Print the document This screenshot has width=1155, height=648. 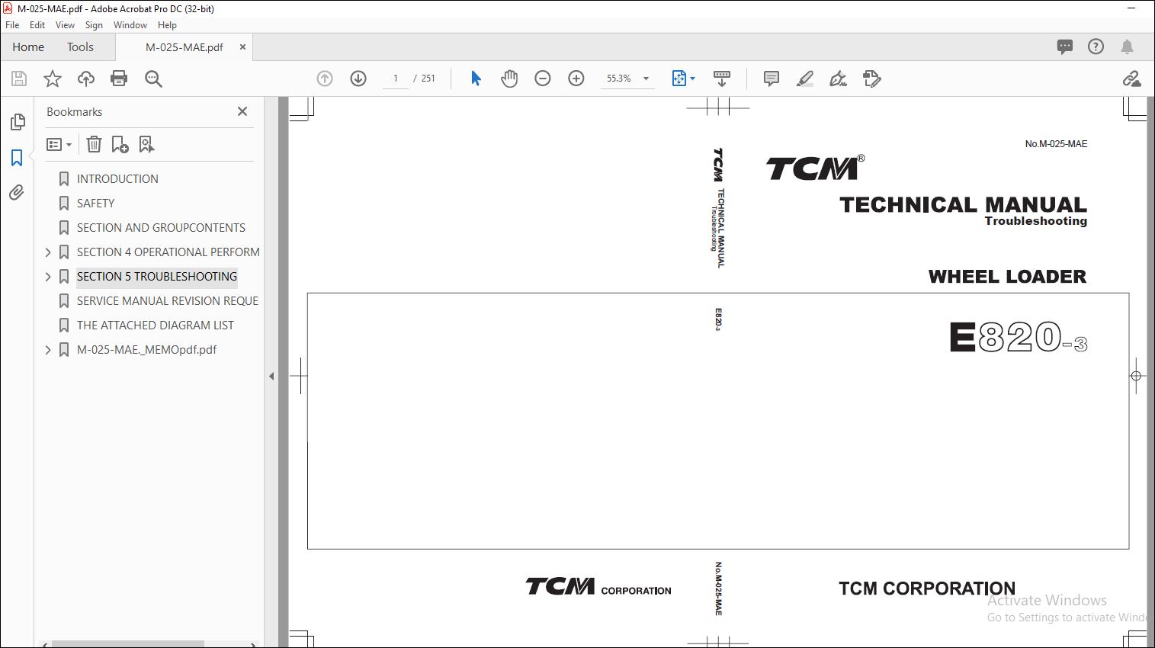119,79
